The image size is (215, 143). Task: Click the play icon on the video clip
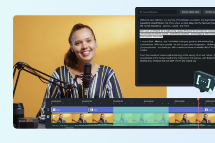(54, 116)
